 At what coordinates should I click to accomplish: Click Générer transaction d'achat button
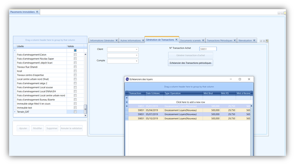190,55
